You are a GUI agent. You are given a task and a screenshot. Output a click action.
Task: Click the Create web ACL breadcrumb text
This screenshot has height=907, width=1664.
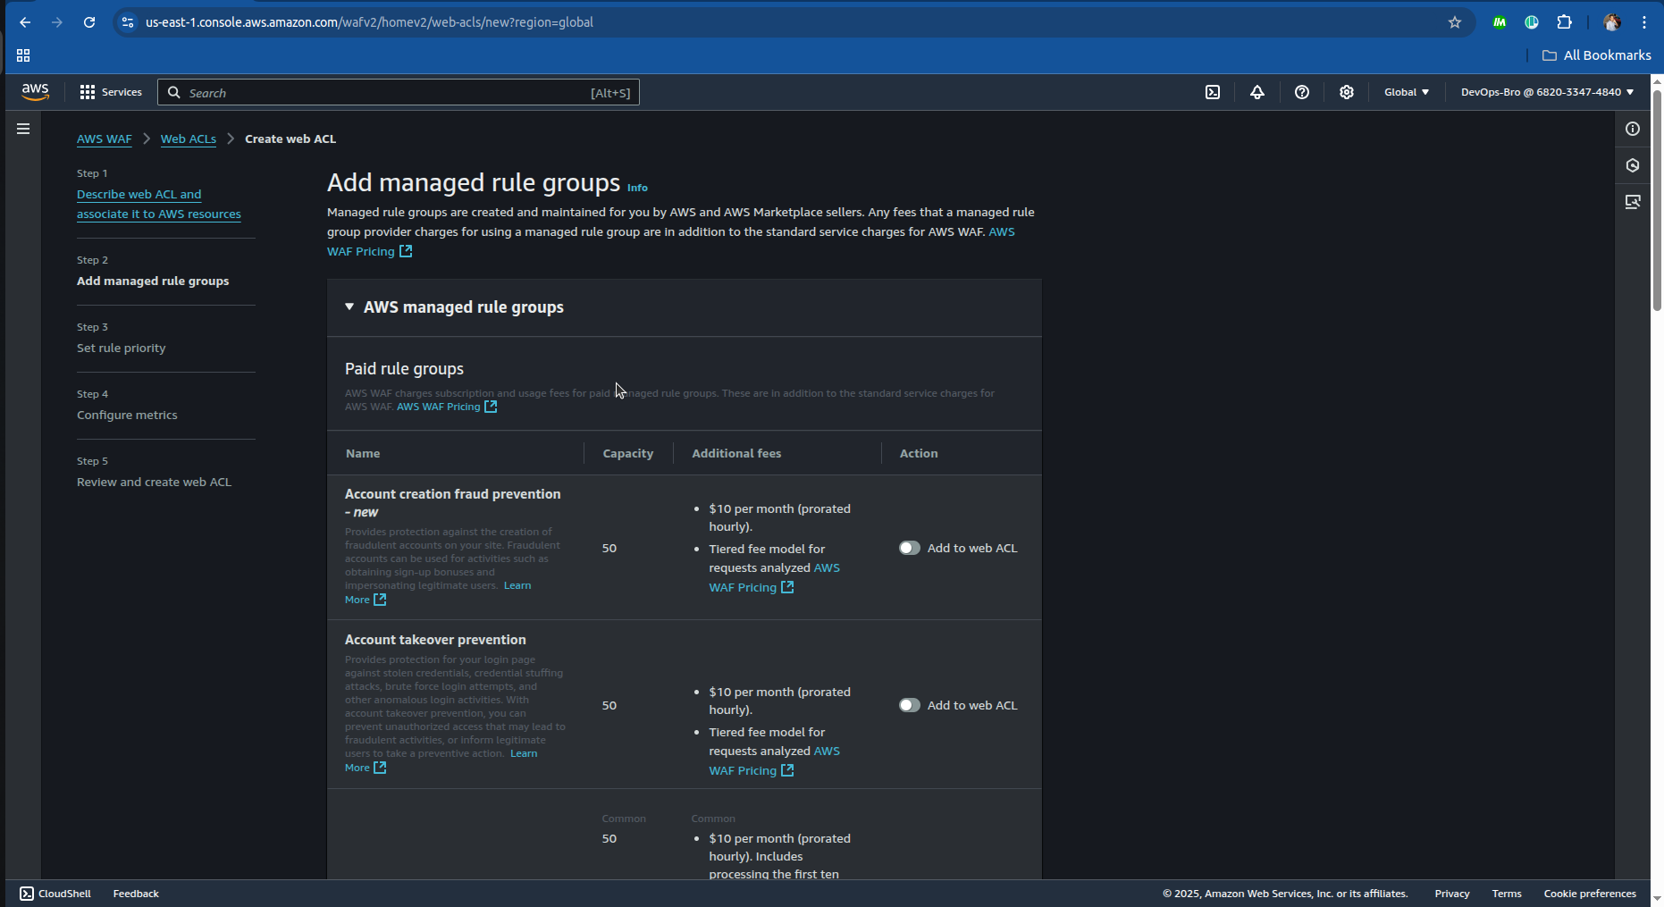tap(290, 139)
